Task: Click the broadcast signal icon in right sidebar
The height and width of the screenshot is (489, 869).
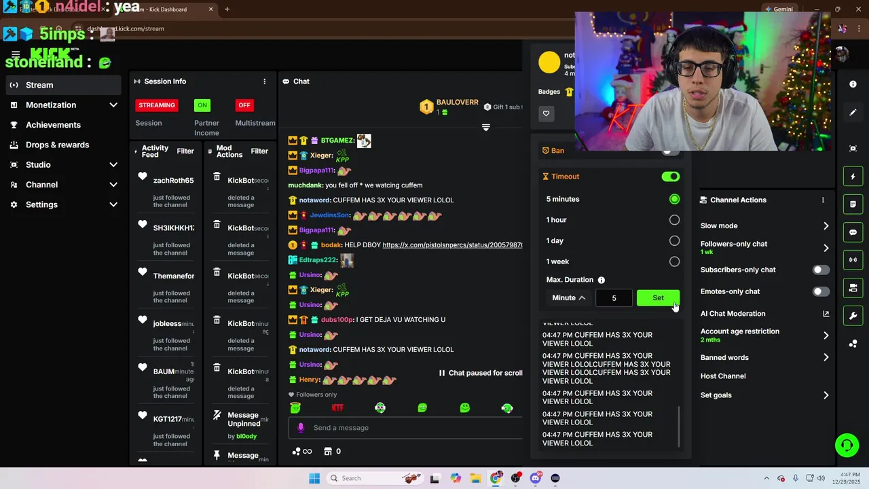Action: (x=853, y=260)
